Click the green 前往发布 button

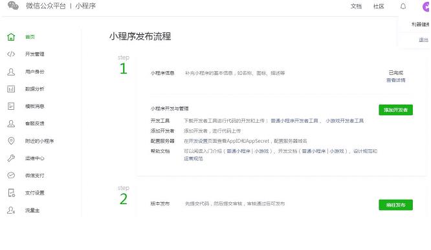(x=396, y=205)
